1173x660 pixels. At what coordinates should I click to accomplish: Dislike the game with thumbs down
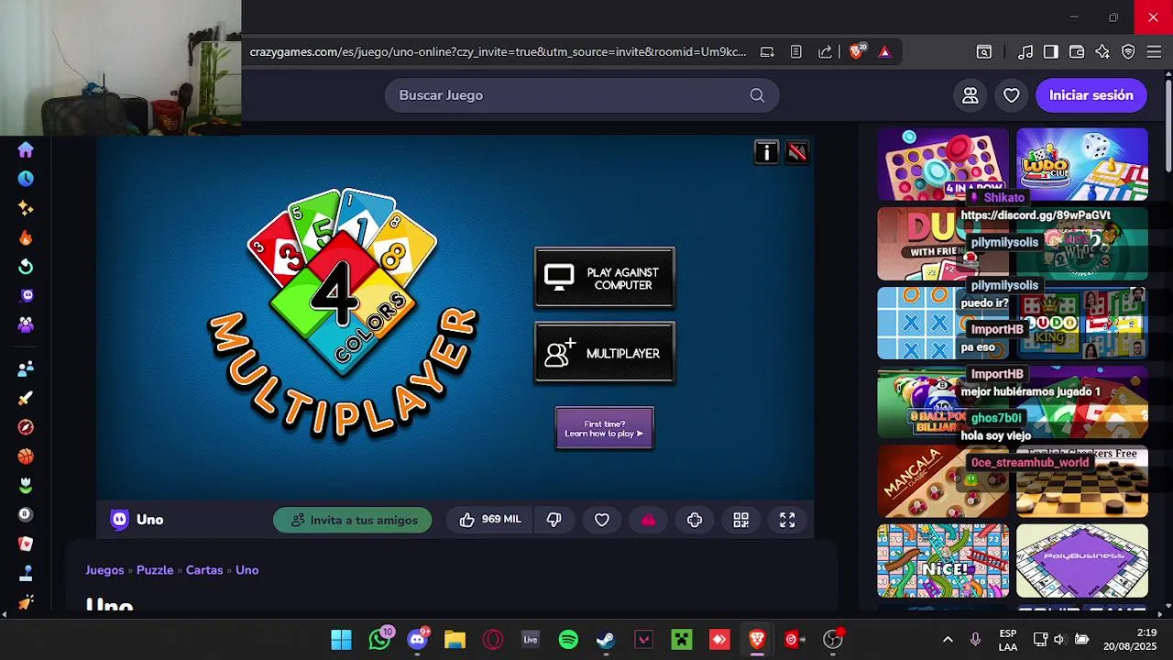point(554,520)
